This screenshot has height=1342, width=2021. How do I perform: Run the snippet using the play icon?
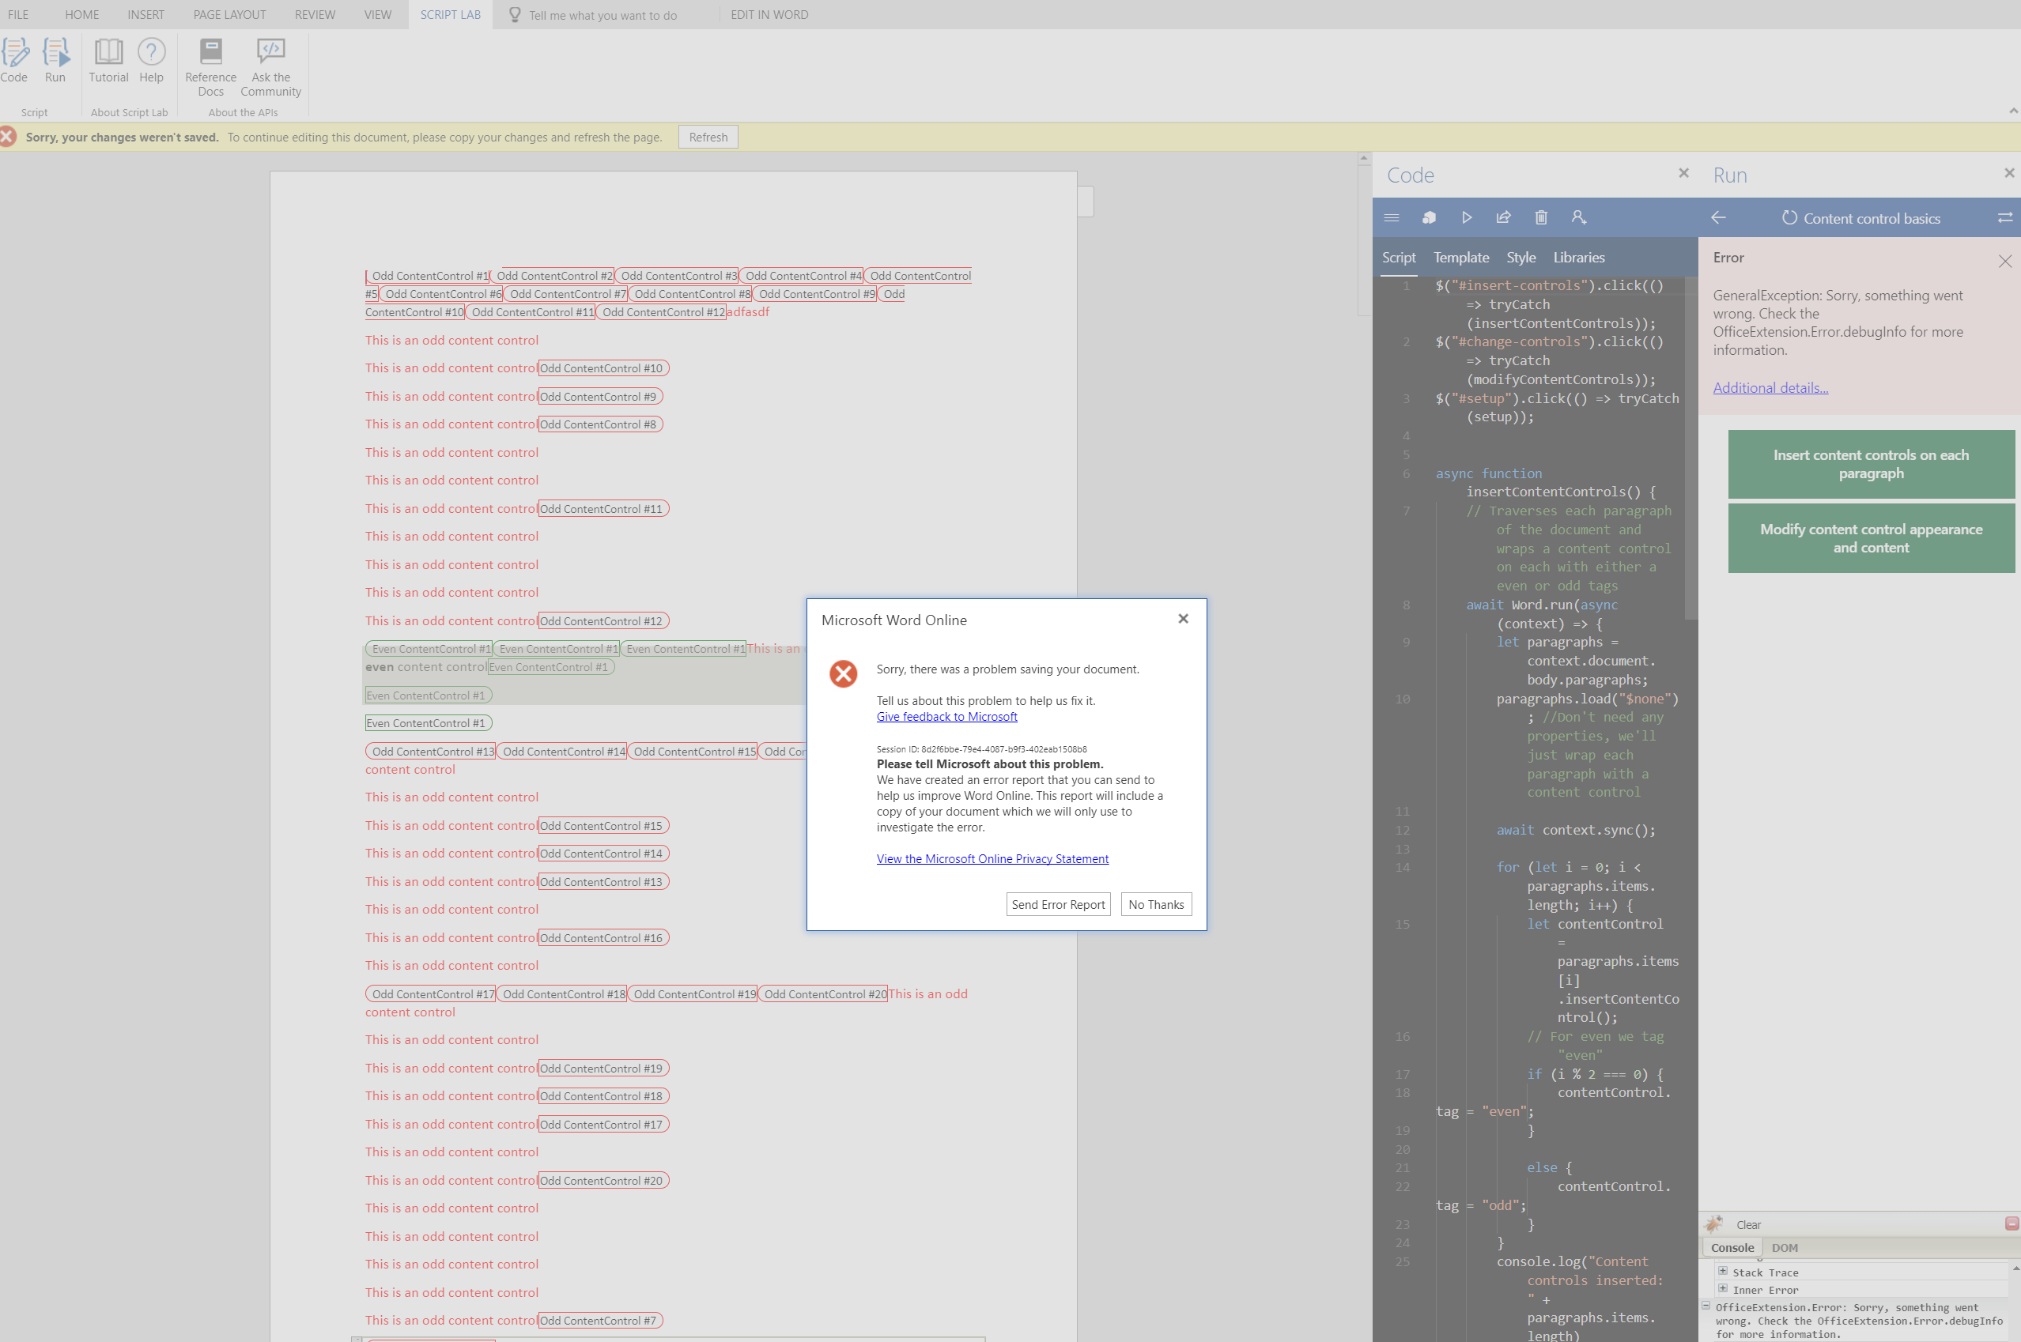tap(1466, 217)
